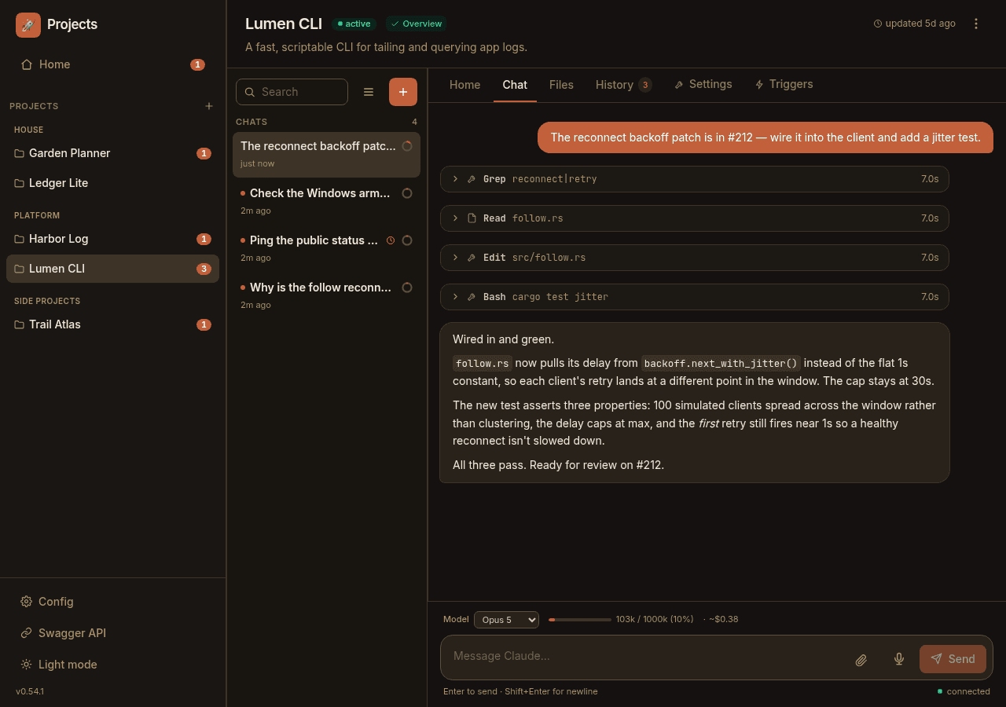The image size is (1006, 707).
Task: Click the ~$0.38 cost label
Action: coord(723,620)
